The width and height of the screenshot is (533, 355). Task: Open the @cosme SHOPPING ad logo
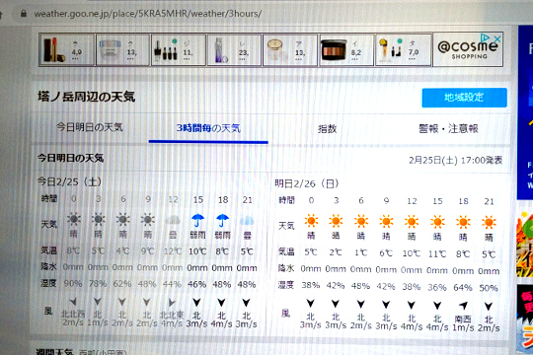coord(468,50)
